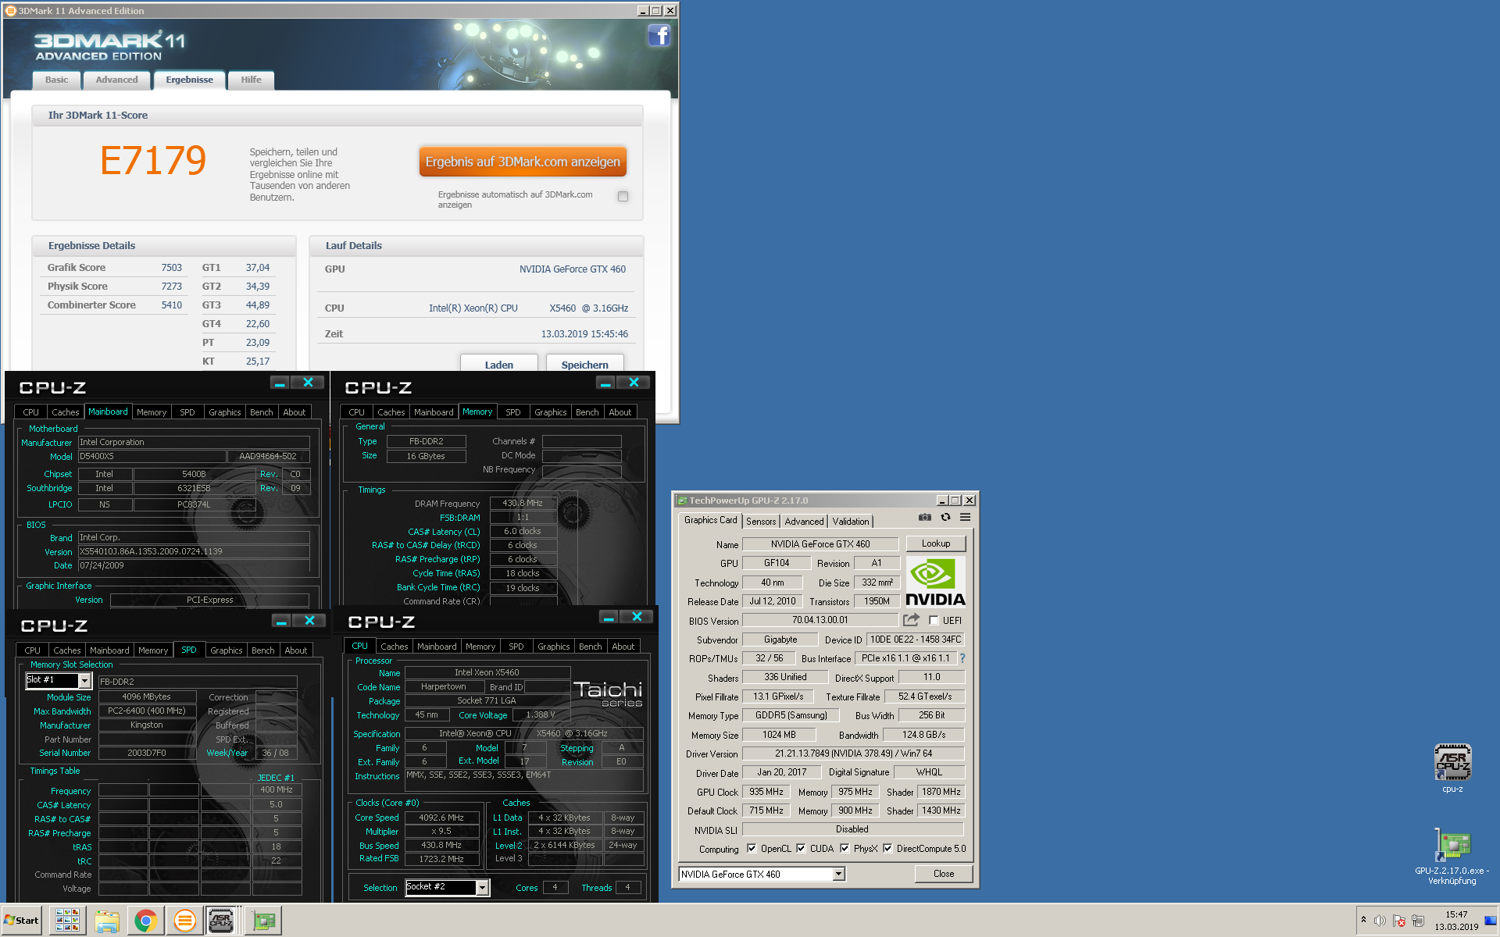Viewport: 1500px width, 937px height.
Task: Click the Speichern button
Action: pyautogui.click(x=584, y=365)
